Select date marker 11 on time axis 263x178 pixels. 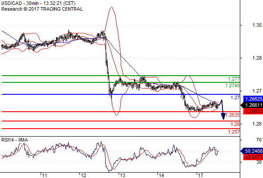44,175
